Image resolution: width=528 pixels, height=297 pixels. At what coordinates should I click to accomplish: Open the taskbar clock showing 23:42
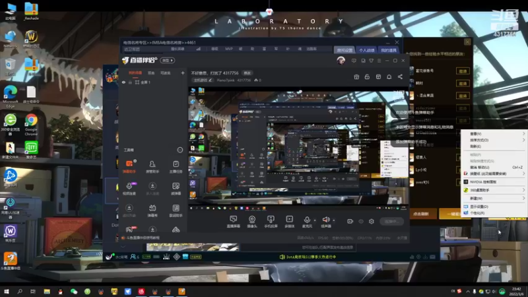click(516, 291)
